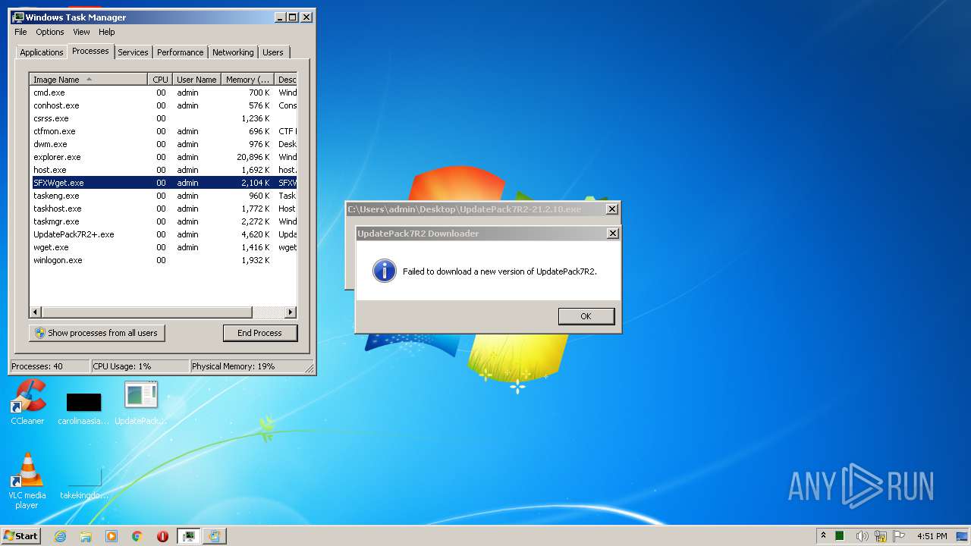Switch to the Services tab

133,52
